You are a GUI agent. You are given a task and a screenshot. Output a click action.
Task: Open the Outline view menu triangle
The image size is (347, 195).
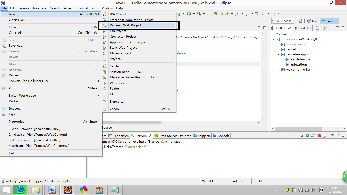pos(332,28)
